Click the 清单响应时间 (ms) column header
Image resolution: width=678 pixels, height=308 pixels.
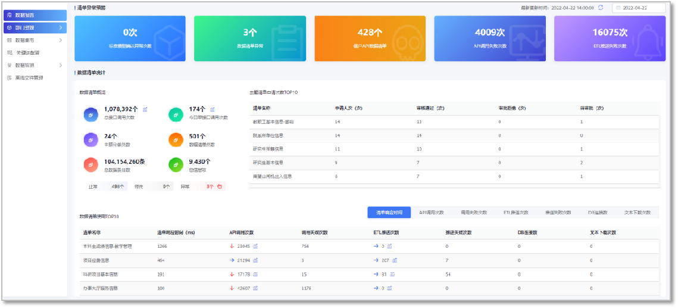pyautogui.click(x=176, y=233)
